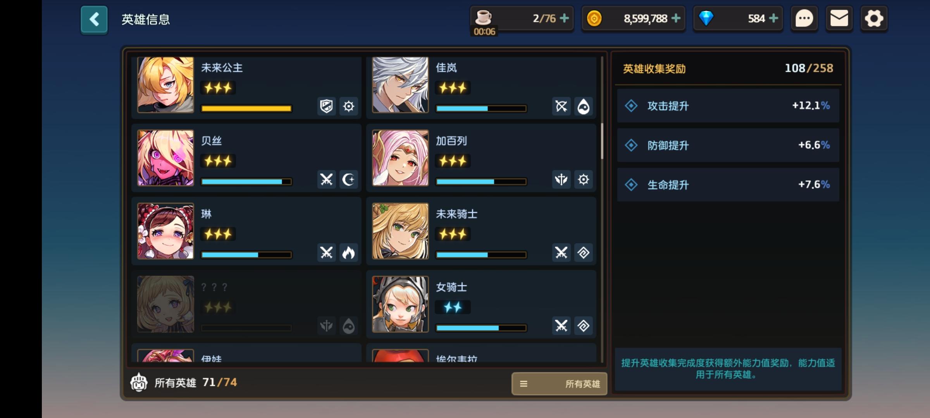The image size is (930, 418).
Task: Add coffee stamina with plus icon
Action: (565, 18)
